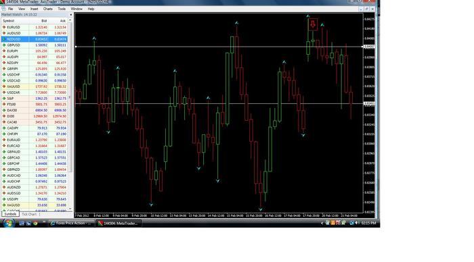Select the FT100 symbol row
Image resolution: width=474 pixels, height=262 pixels.
coord(35,104)
